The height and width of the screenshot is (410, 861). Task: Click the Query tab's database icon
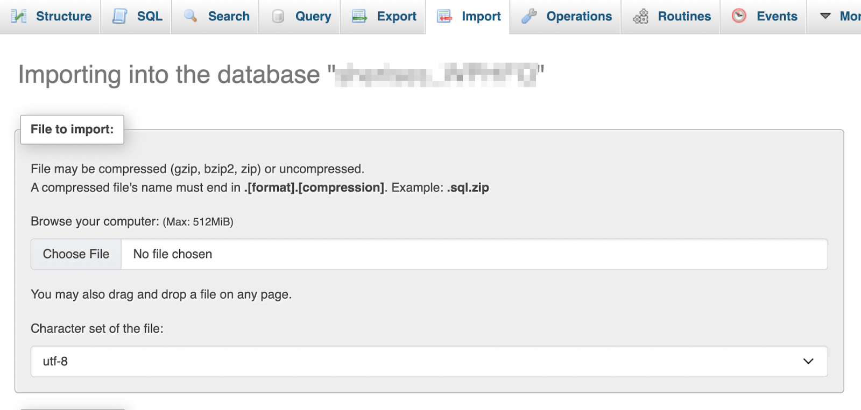(278, 16)
